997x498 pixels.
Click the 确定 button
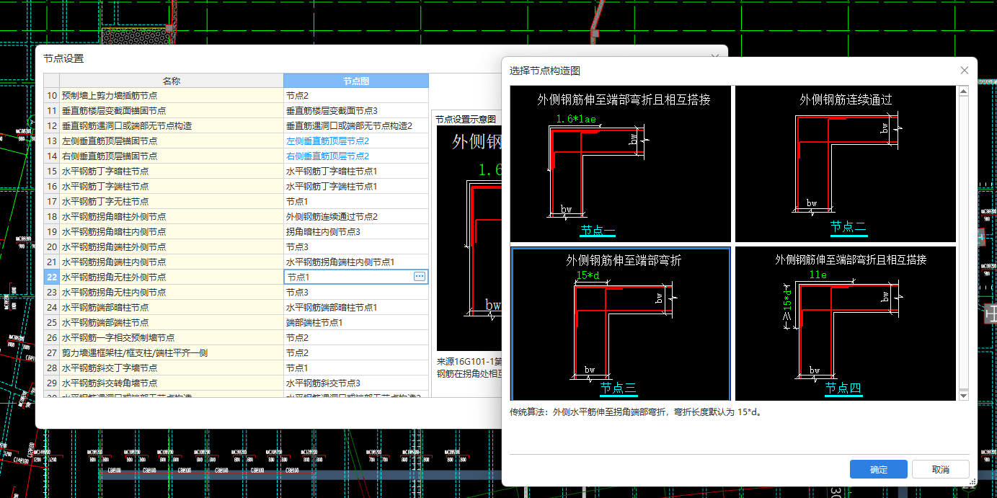pos(879,469)
